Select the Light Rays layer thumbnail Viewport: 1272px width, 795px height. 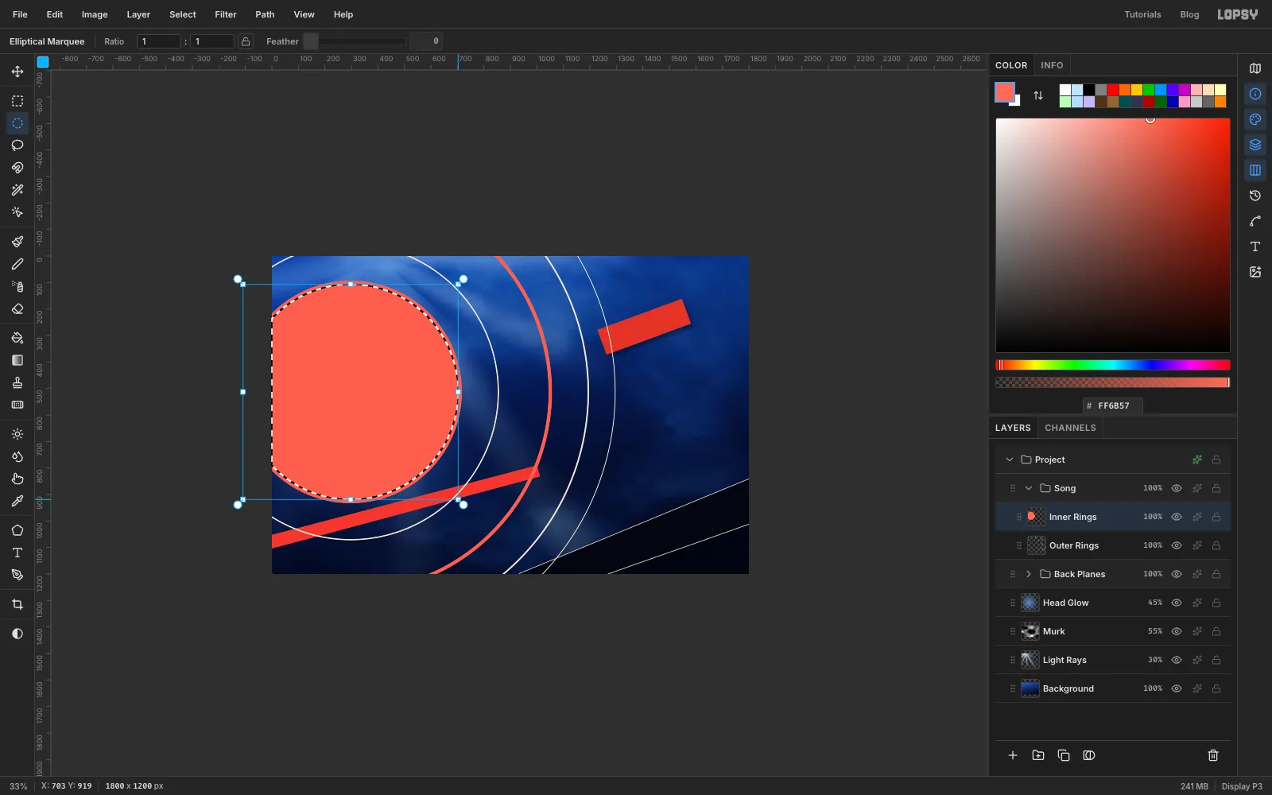1030,660
